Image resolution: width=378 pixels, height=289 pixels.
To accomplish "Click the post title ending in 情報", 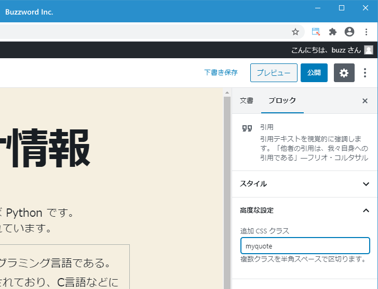I will pos(45,148).
